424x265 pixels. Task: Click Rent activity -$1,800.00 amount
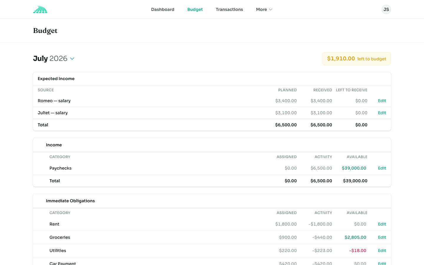click(x=320, y=224)
